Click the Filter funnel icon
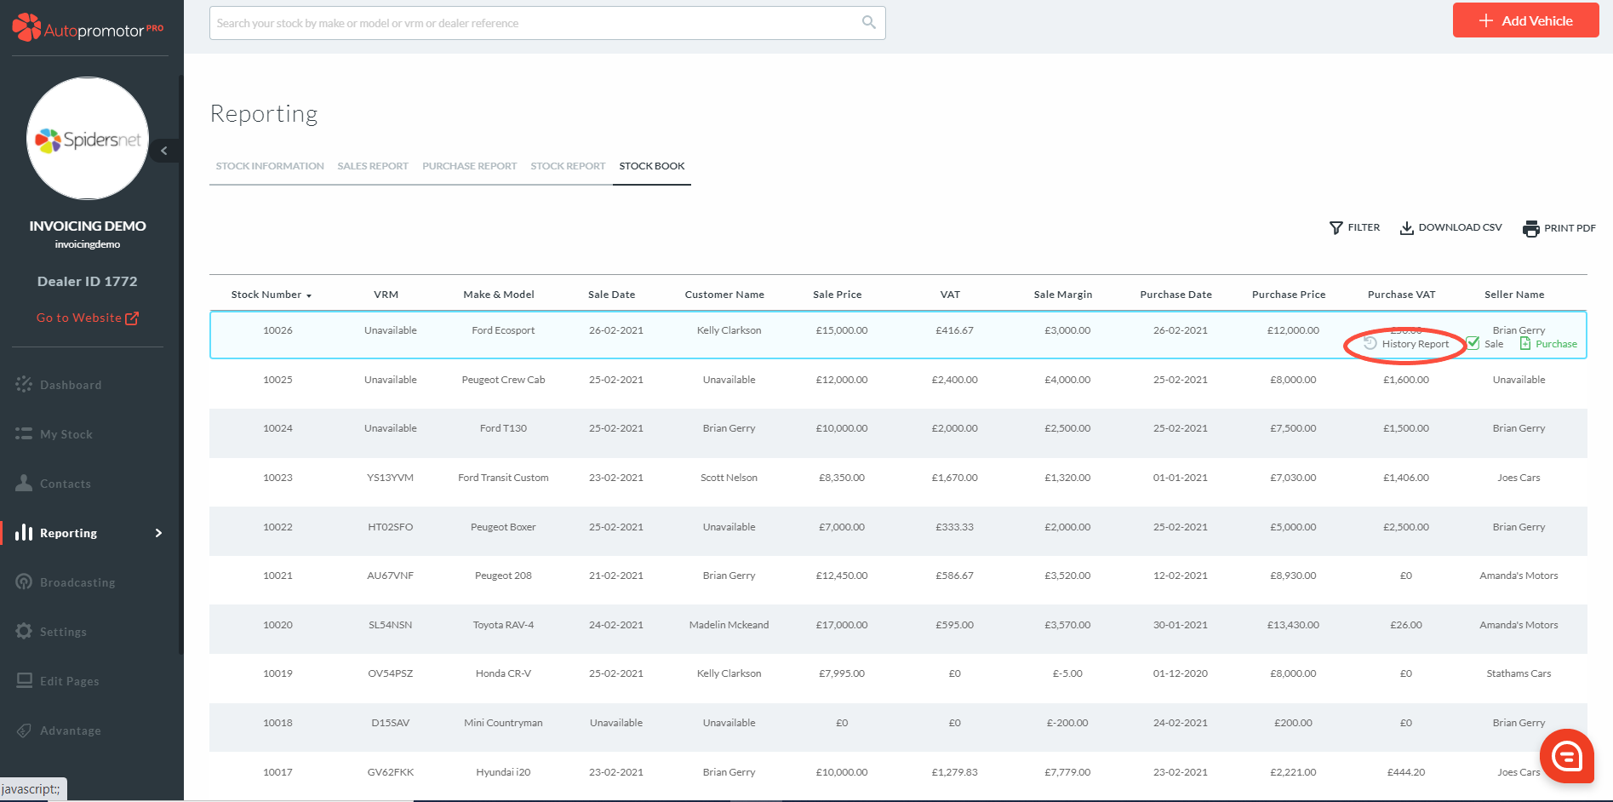This screenshot has height=802, width=1613. [x=1336, y=228]
